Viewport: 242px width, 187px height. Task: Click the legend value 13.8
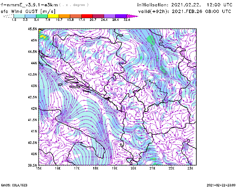70,20
